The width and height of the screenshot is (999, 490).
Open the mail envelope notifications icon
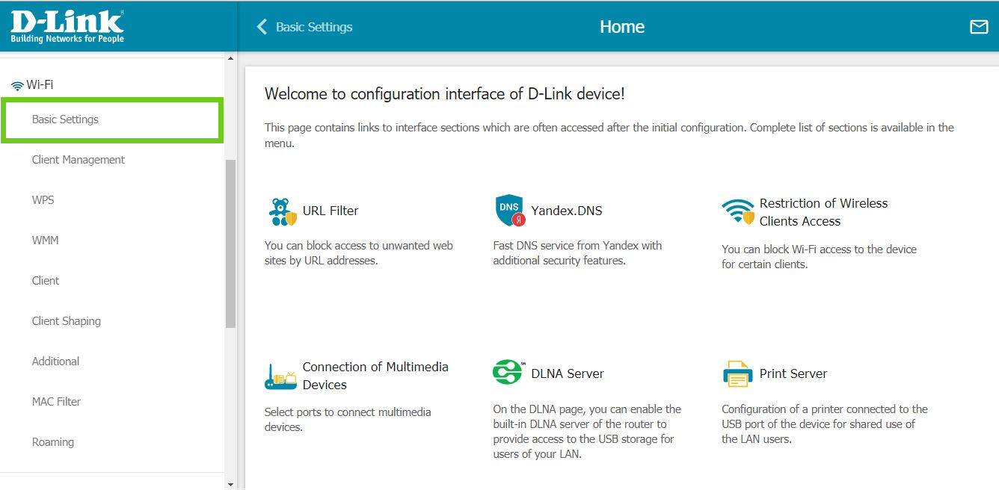click(978, 27)
